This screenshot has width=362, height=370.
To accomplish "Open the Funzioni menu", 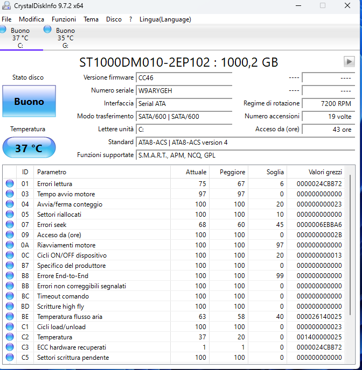I will pyautogui.click(x=64, y=19).
